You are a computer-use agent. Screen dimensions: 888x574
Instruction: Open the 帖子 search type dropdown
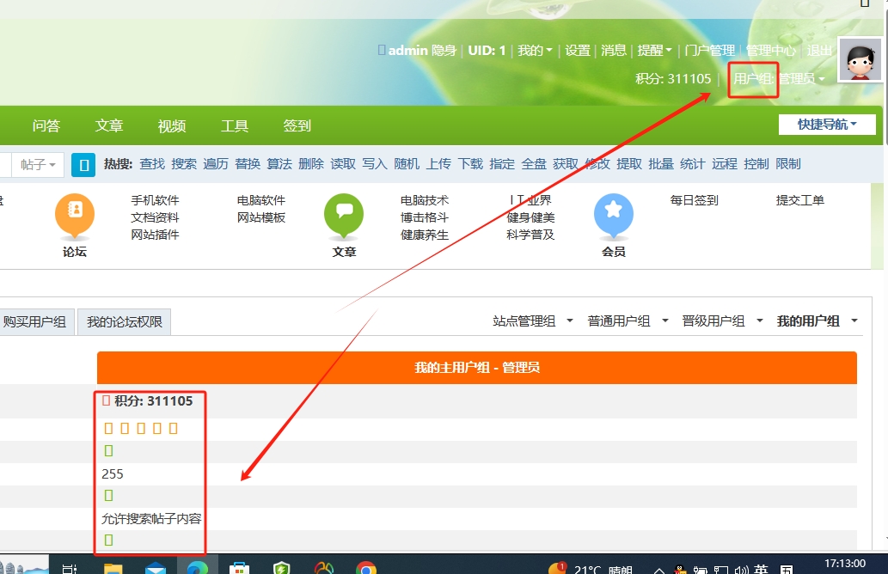point(39,164)
